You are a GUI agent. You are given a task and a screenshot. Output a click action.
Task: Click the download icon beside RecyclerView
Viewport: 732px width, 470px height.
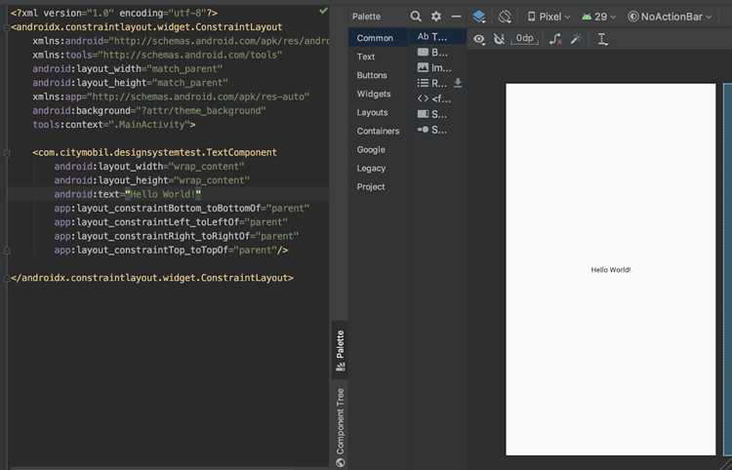coord(458,84)
